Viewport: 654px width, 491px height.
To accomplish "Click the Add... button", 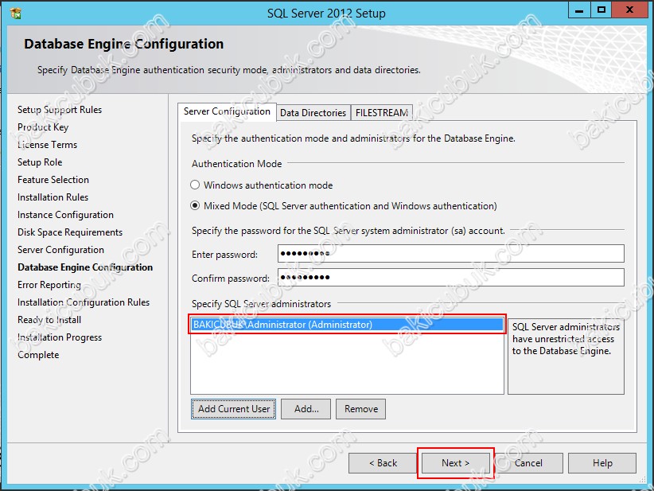I will pos(306,409).
